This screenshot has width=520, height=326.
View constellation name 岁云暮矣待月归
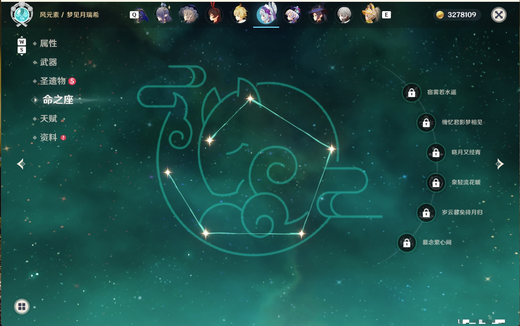pos(462,212)
